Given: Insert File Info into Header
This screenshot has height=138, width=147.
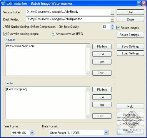Looking at the screenshot, I should coord(102,46).
